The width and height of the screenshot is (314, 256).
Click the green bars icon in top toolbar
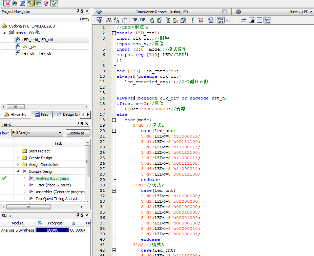(x=39, y=3)
